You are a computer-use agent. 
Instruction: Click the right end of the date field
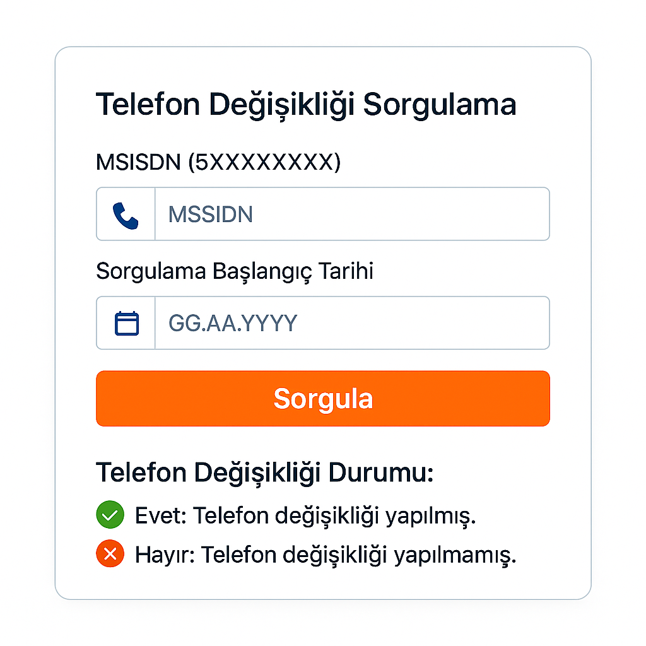click(536, 322)
